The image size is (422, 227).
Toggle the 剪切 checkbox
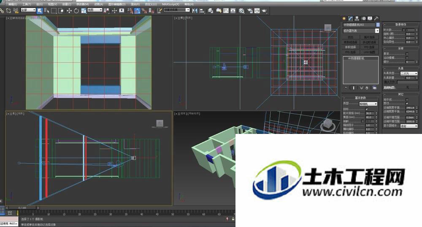[x=407, y=103]
